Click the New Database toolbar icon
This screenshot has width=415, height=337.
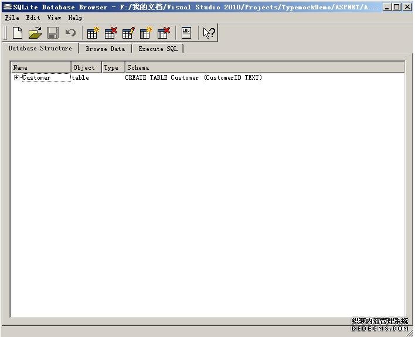pyautogui.click(x=18, y=33)
